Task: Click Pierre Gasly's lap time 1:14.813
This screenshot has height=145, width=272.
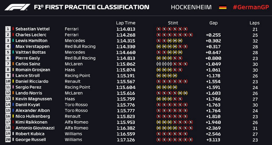Action: coord(126,58)
